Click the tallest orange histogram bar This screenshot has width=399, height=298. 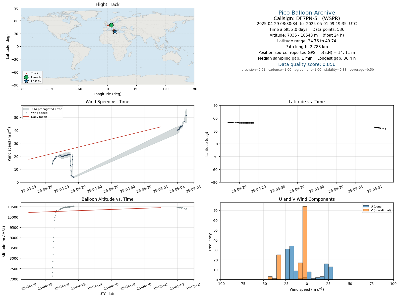(x=305, y=243)
